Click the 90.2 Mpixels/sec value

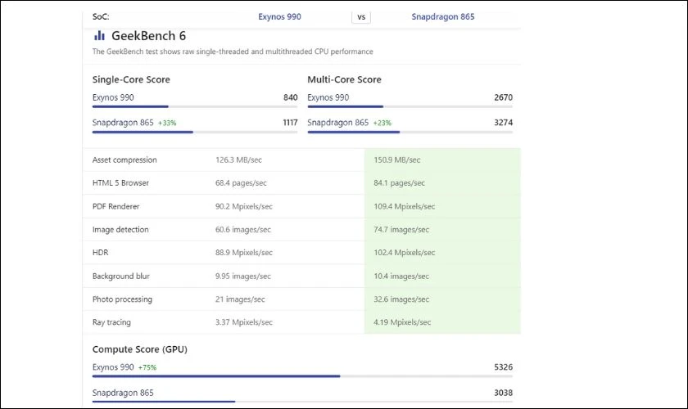[x=244, y=206]
